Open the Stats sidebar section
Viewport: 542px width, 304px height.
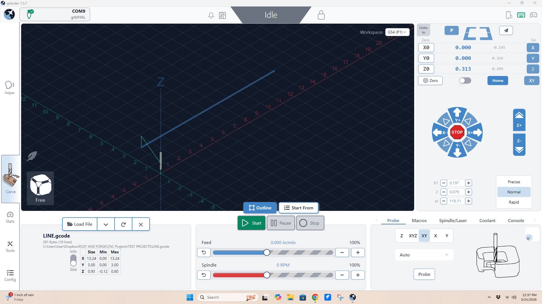tap(10, 217)
